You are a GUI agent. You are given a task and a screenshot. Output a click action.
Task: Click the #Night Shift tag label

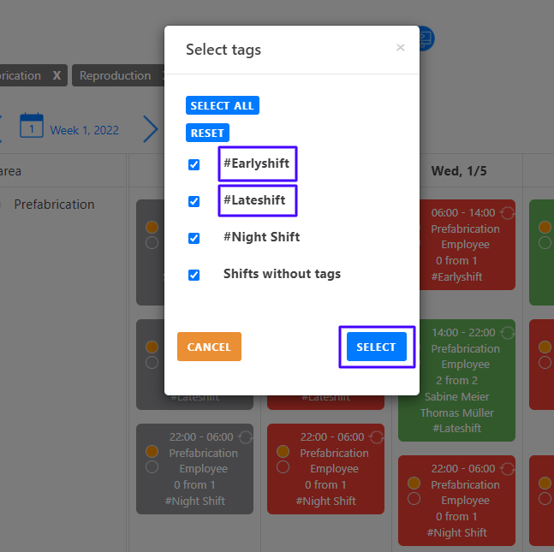tap(261, 236)
